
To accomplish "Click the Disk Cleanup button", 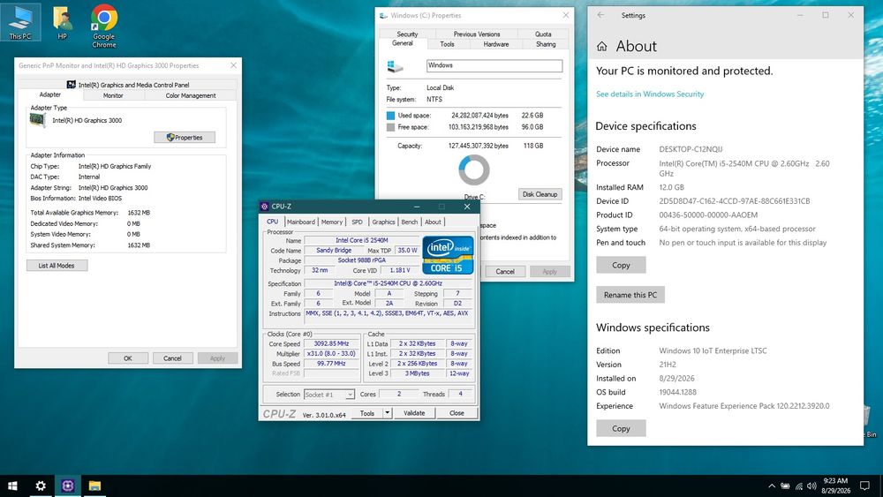I will [540, 194].
